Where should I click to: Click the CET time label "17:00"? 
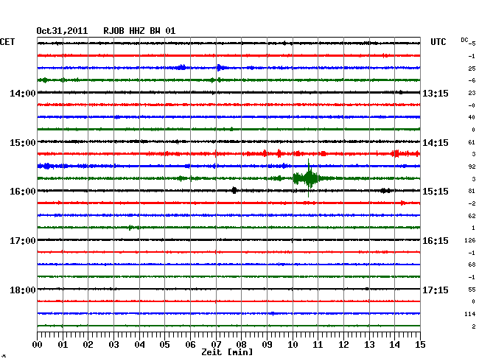23,241
